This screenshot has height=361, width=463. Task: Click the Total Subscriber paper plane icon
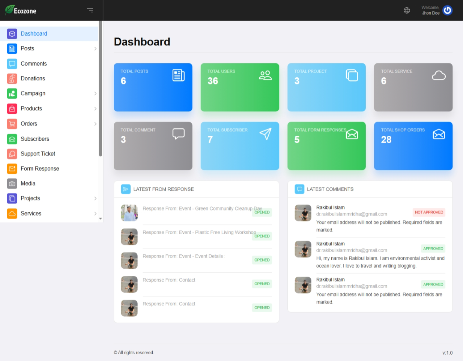[265, 134]
